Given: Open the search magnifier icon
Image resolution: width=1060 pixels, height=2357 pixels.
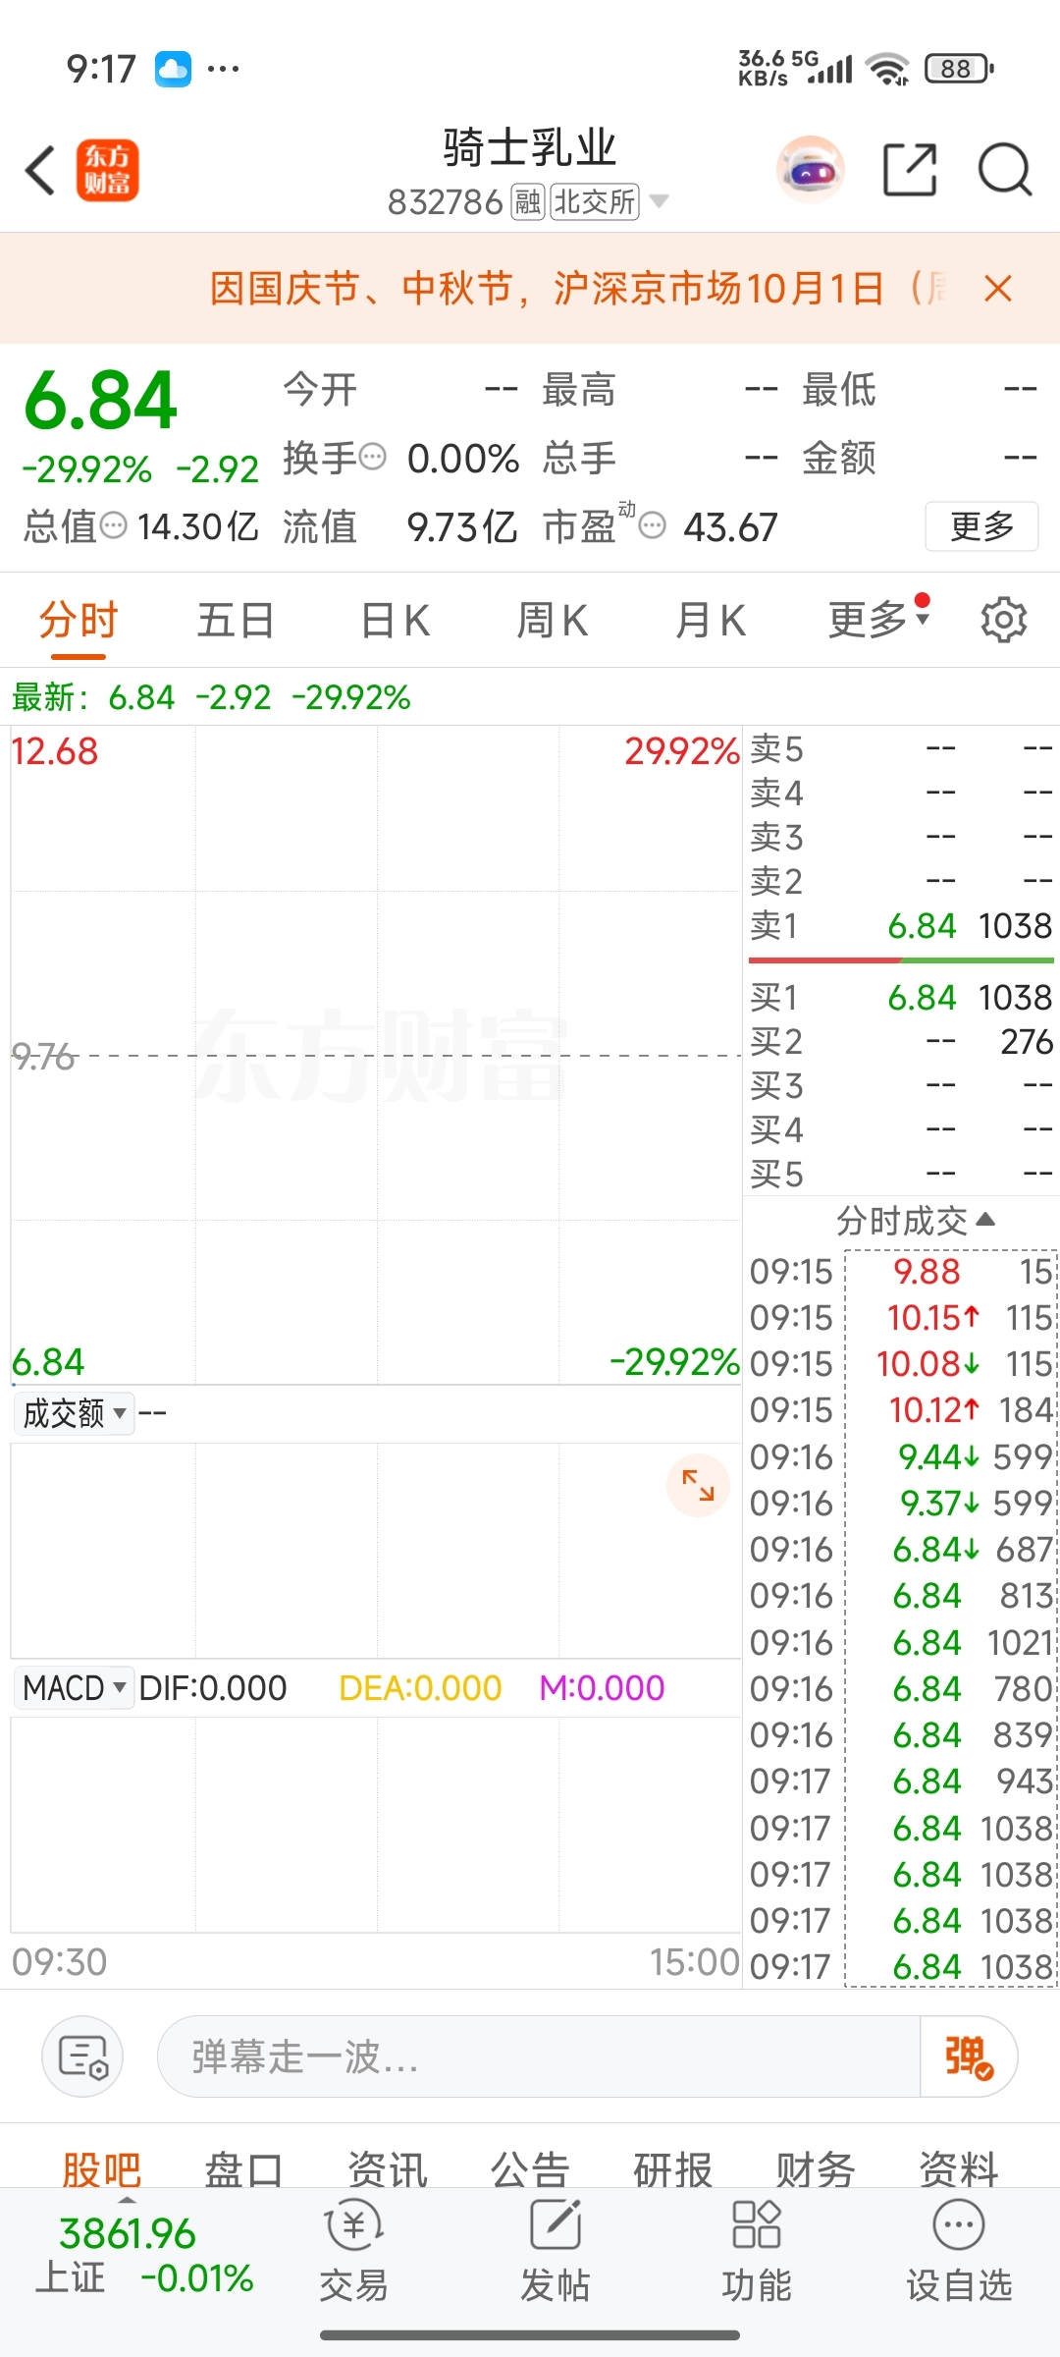Looking at the screenshot, I should point(1005,170).
